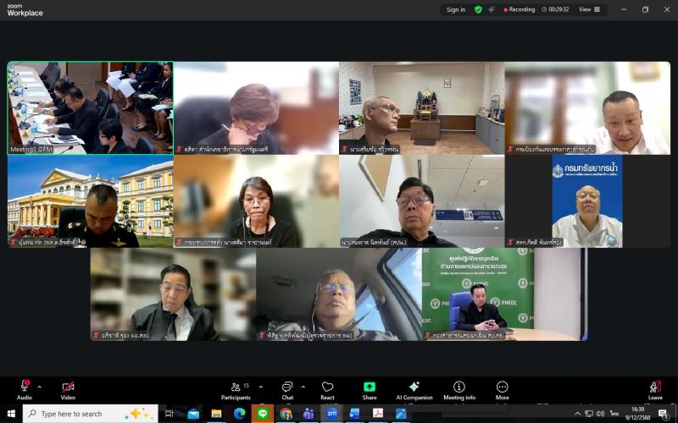Click the volume speaker tray icon
The height and width of the screenshot is (423, 678).
click(600, 414)
